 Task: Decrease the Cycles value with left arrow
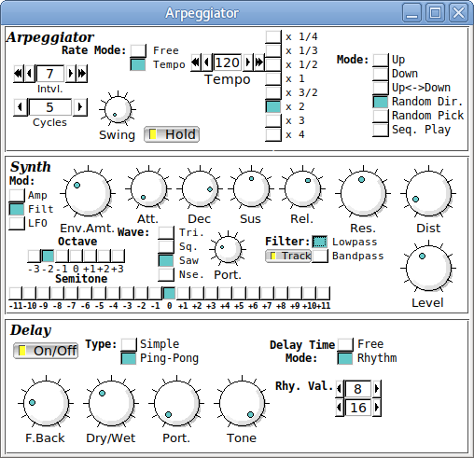(x=21, y=107)
